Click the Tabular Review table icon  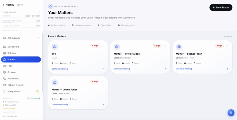tap(4, 85)
